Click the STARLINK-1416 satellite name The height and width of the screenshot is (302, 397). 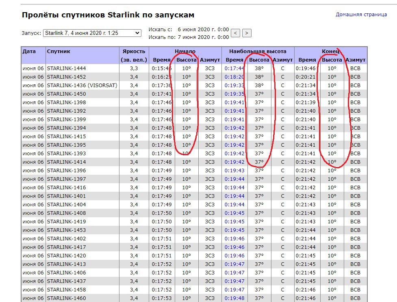(66, 188)
